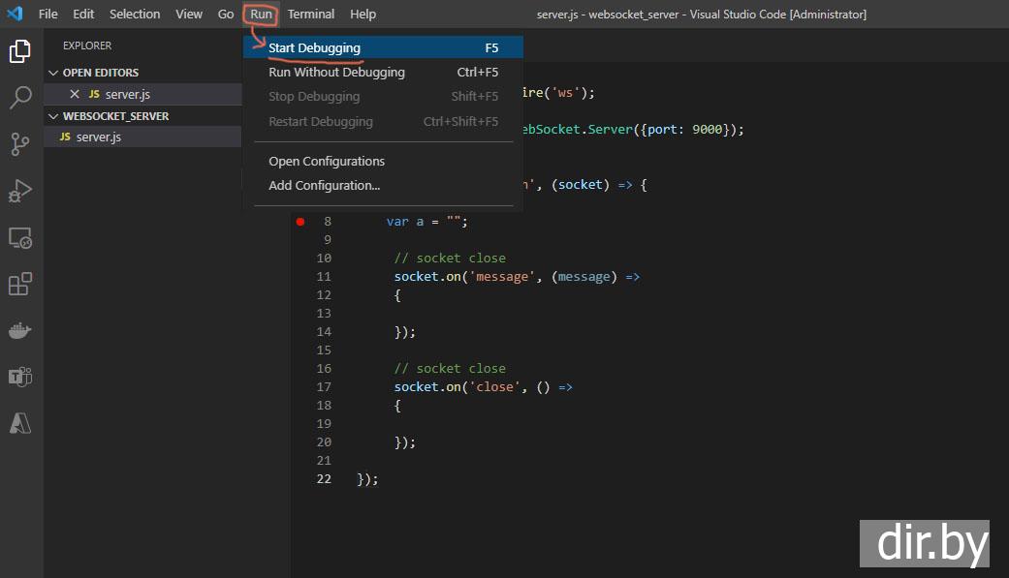Image resolution: width=1009 pixels, height=578 pixels.
Task: Choose Run Without Debugging
Action: (x=336, y=73)
